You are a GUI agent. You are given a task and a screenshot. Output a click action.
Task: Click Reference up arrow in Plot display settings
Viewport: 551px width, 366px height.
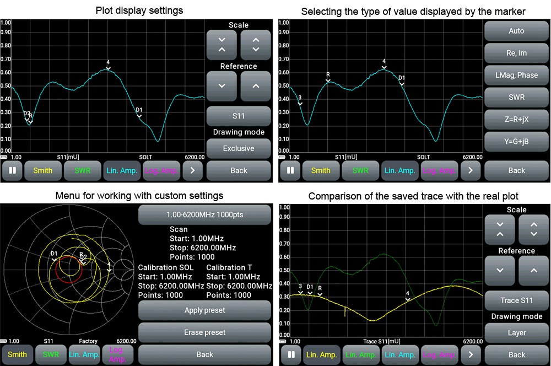pyautogui.click(x=256, y=86)
